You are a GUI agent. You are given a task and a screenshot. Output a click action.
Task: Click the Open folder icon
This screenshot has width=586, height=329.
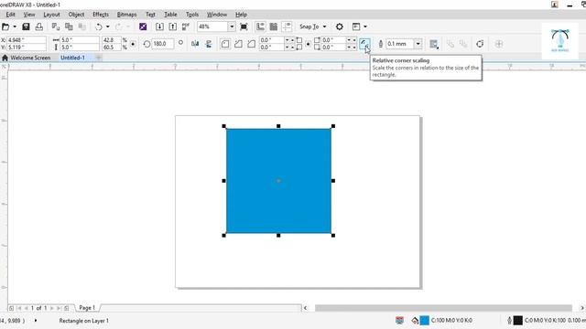5,27
